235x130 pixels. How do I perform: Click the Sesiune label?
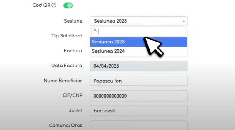click(73, 21)
